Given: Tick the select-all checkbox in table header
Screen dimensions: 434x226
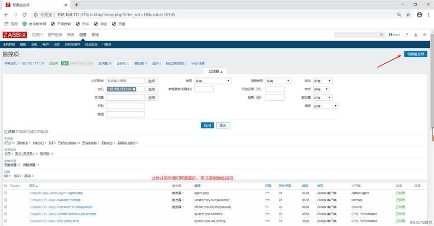Looking at the screenshot, I should [x=5, y=186].
